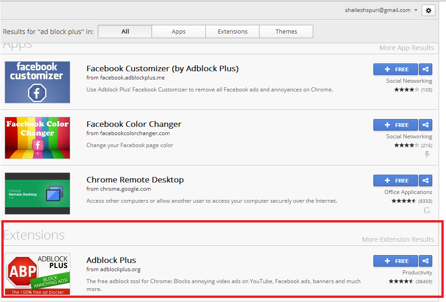Click the Extensions section heading
The width and height of the screenshot is (446, 302).
coord(34,235)
